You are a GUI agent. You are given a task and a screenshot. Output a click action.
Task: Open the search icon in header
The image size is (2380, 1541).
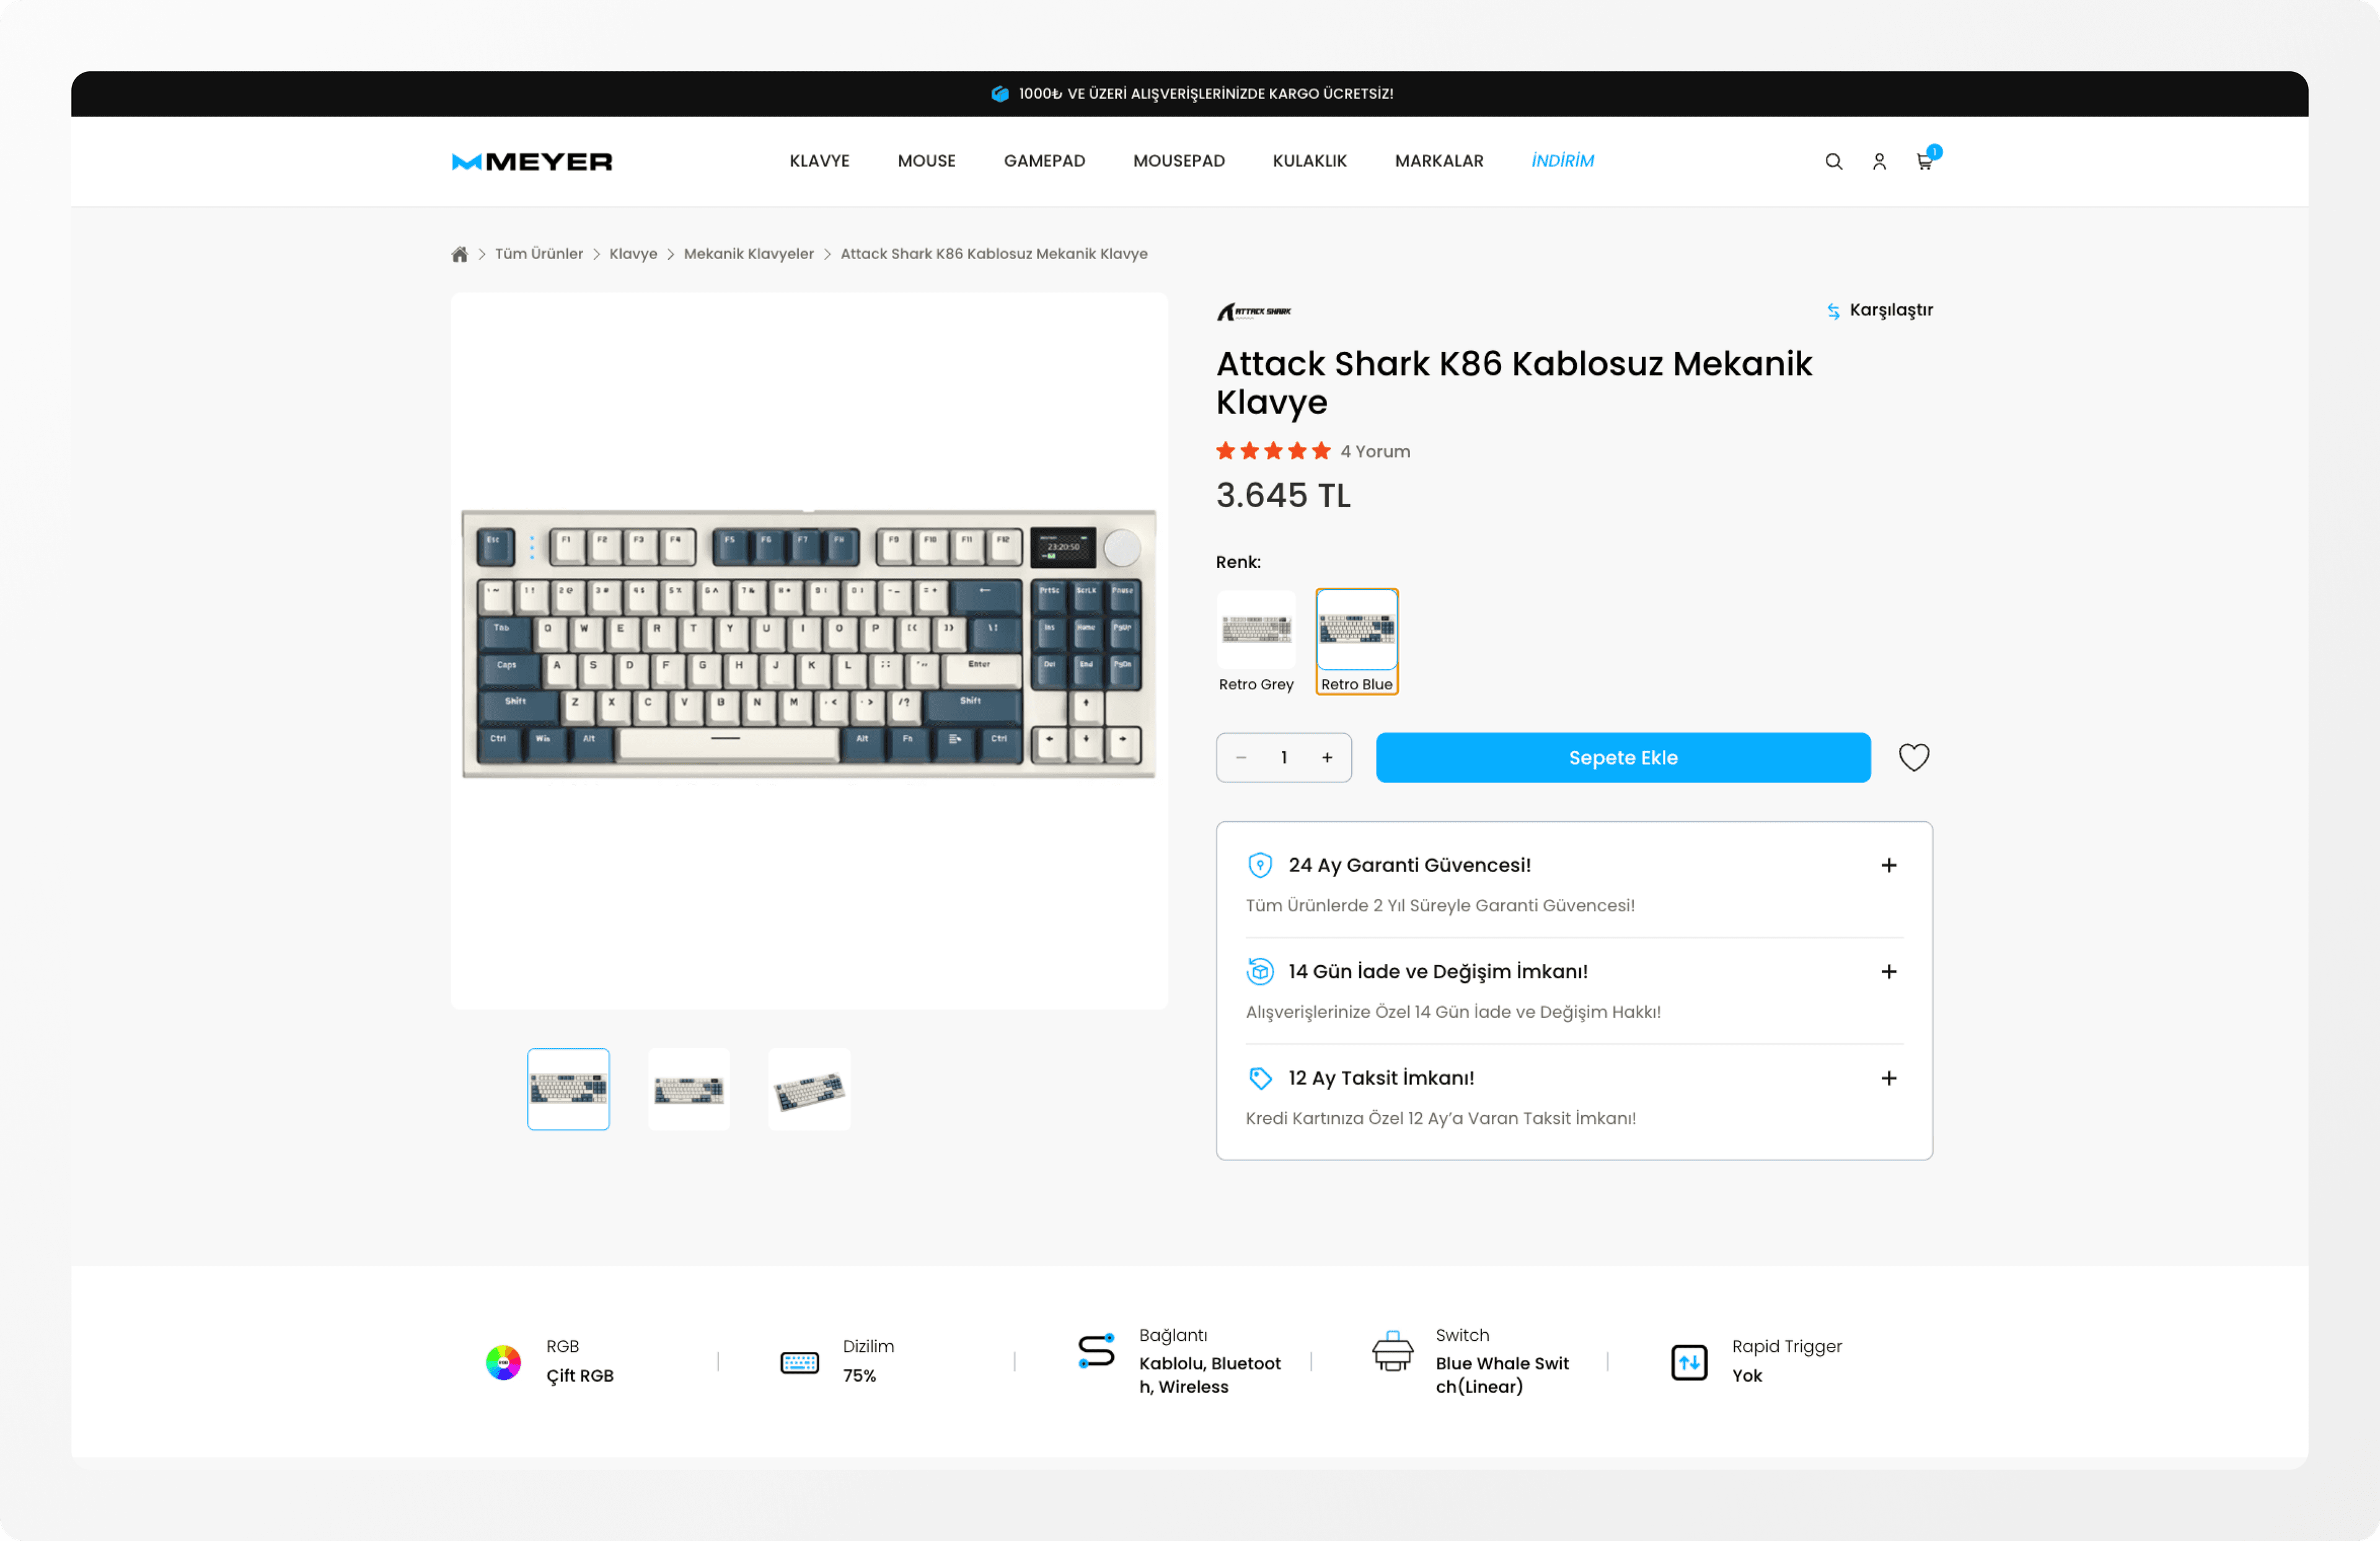click(x=1833, y=161)
